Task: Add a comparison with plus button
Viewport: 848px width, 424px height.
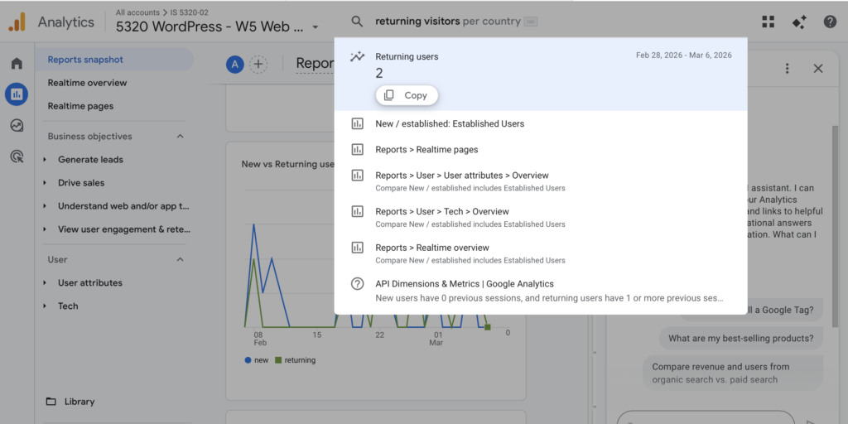Action: pos(258,64)
